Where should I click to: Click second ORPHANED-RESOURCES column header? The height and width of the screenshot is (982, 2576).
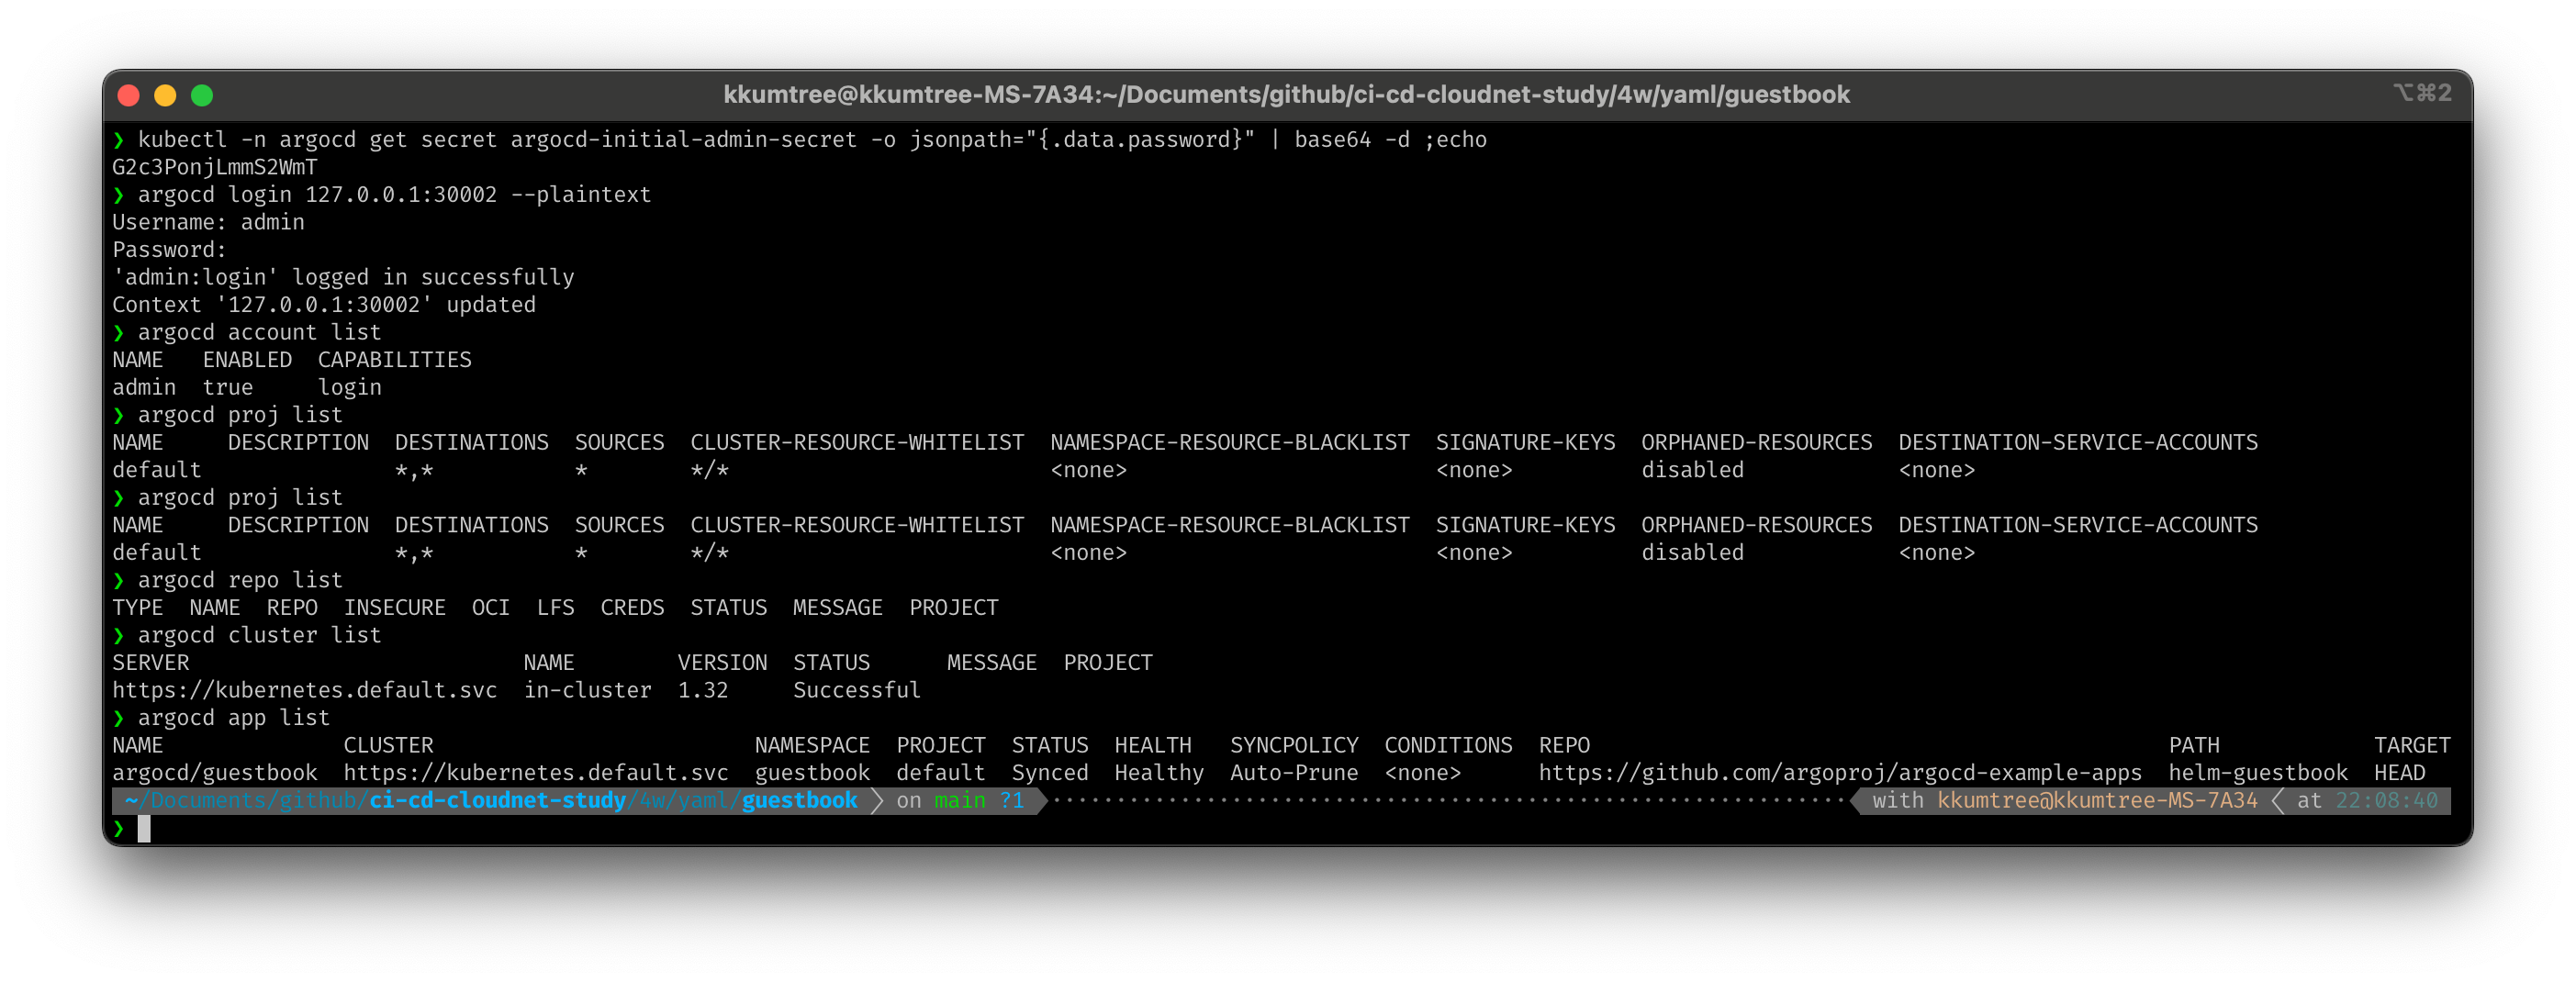pyautogui.click(x=1756, y=525)
